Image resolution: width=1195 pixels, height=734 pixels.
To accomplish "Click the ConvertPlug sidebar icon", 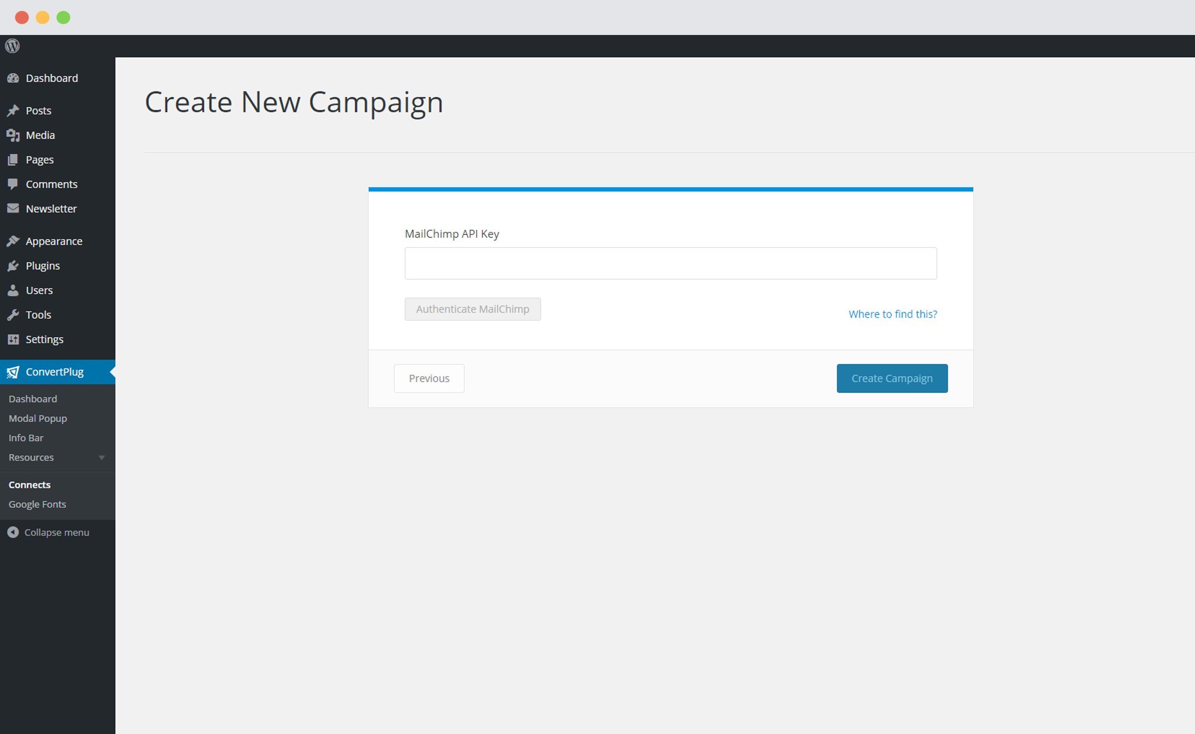I will tap(13, 371).
